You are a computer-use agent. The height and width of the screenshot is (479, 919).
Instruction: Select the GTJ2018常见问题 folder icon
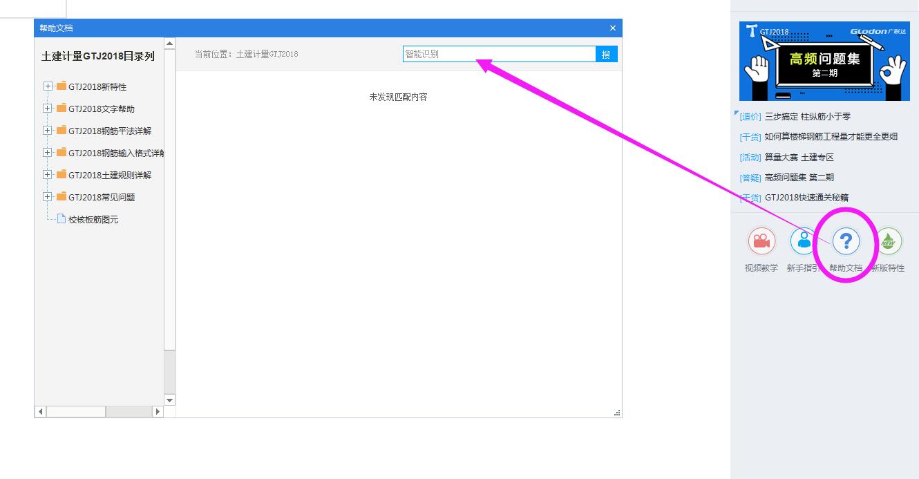point(61,197)
